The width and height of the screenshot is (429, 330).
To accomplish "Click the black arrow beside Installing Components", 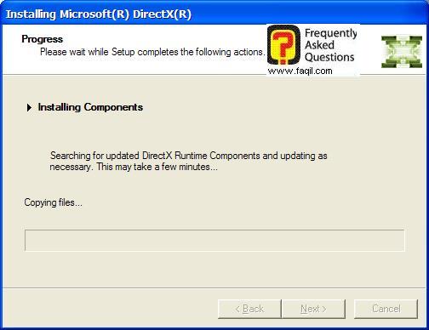I will pyautogui.click(x=29, y=108).
